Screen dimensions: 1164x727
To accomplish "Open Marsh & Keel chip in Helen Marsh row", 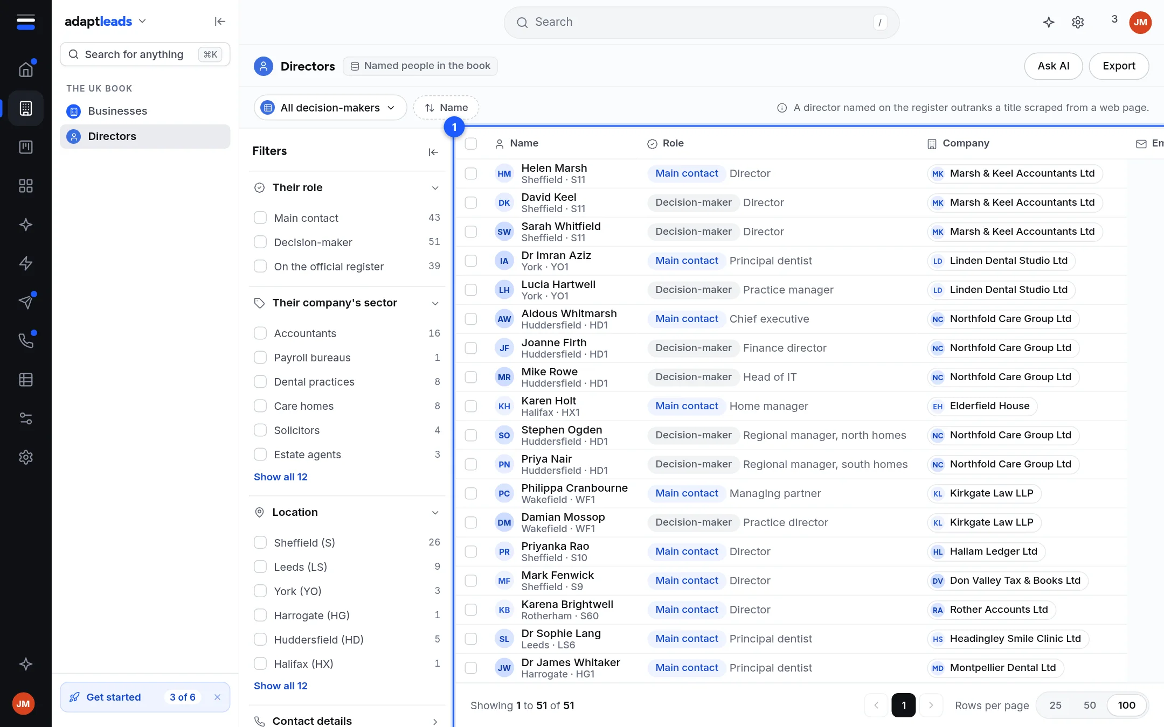I will point(1015,173).
